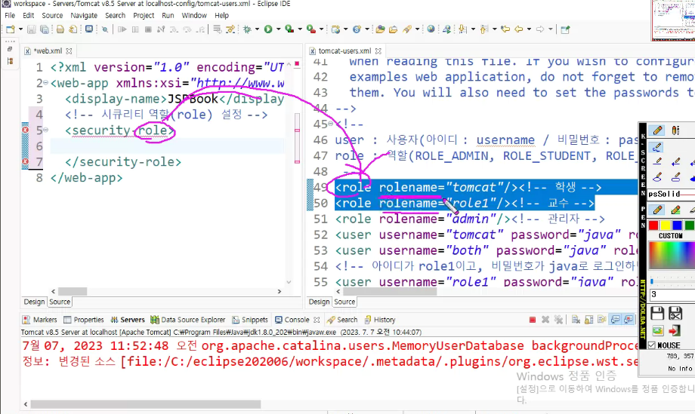Click the red Terminate console button
Image resolution: width=695 pixels, height=414 pixels.
pyautogui.click(x=533, y=320)
